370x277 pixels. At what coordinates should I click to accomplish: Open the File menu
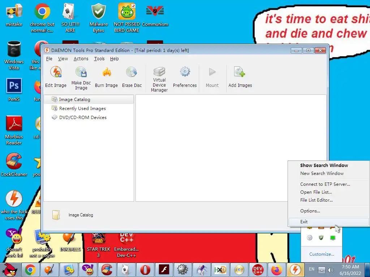tap(49, 59)
